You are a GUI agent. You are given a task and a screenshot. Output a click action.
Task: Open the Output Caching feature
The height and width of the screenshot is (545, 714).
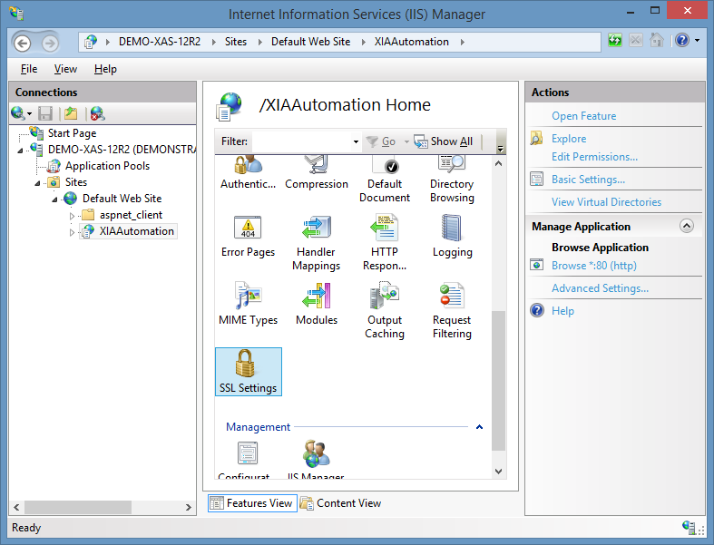click(x=385, y=311)
